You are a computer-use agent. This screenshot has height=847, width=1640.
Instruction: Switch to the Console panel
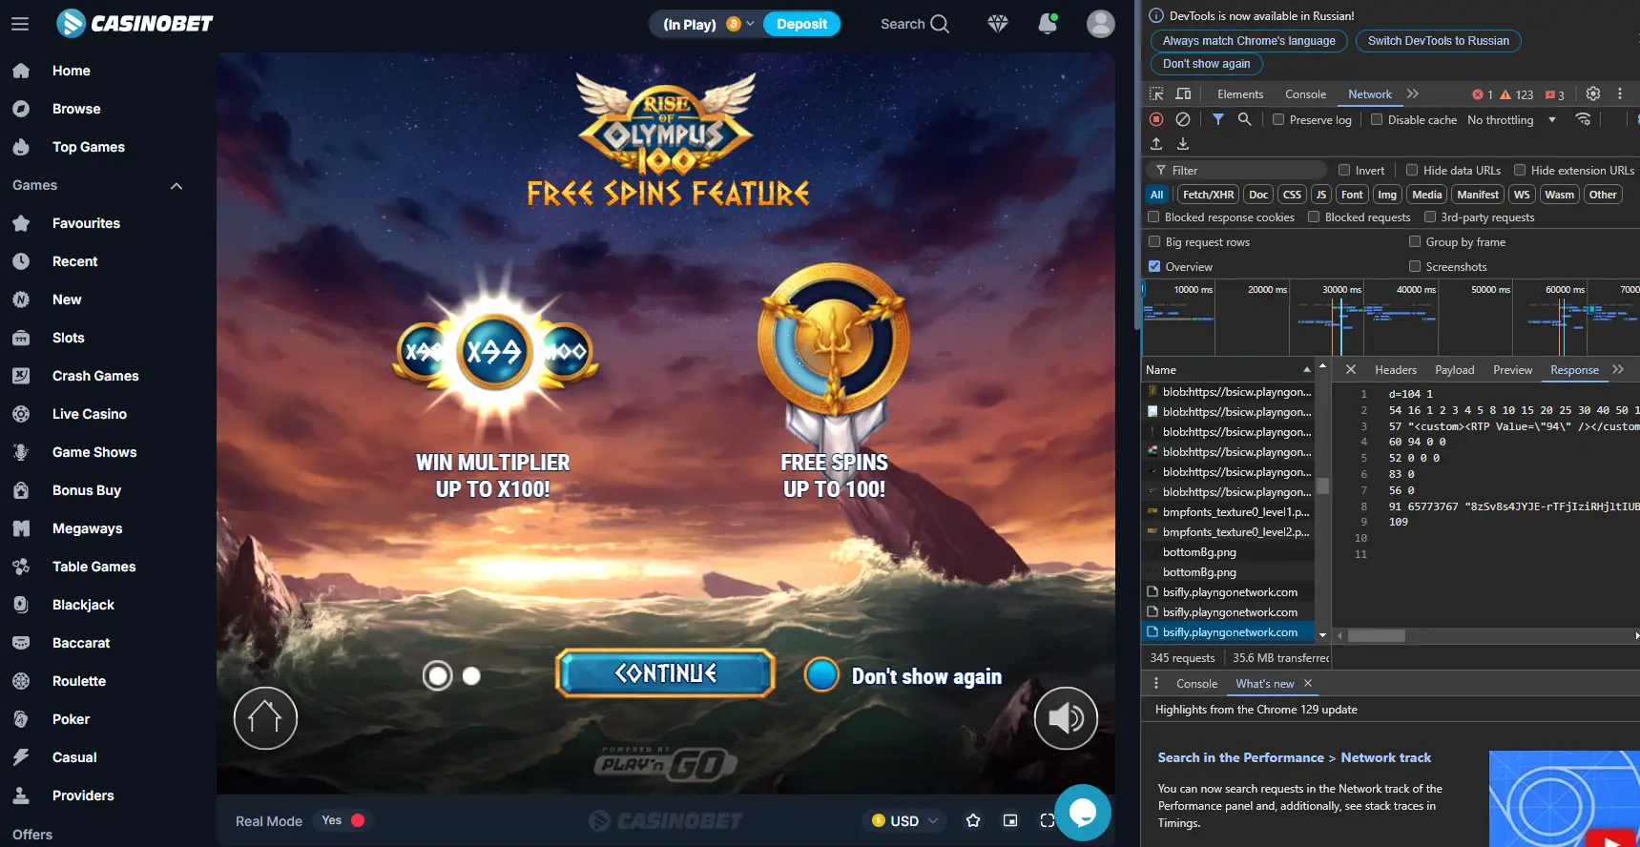click(x=1305, y=93)
